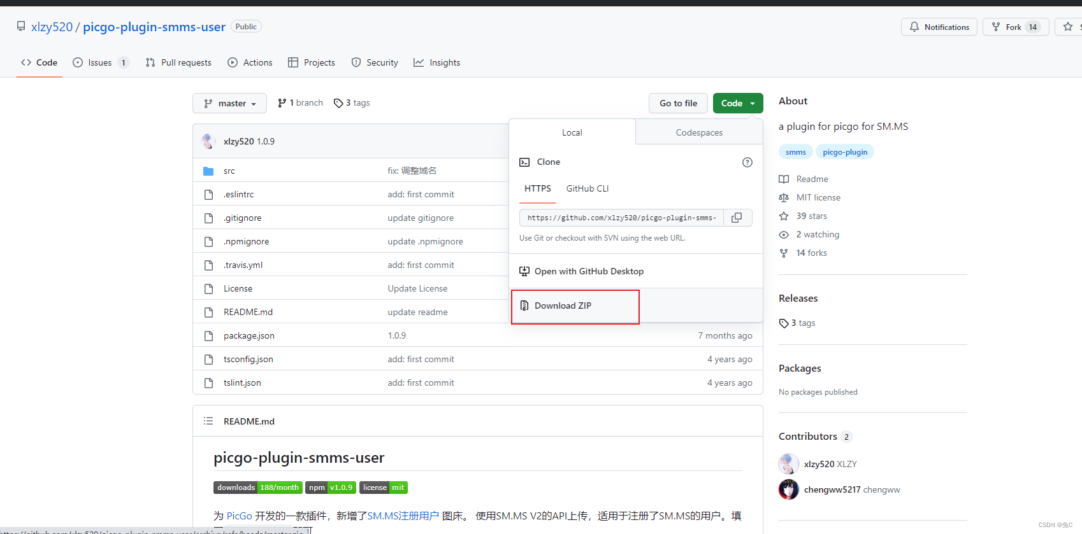Open the Security tab
The width and height of the screenshot is (1082, 534).
375,62
